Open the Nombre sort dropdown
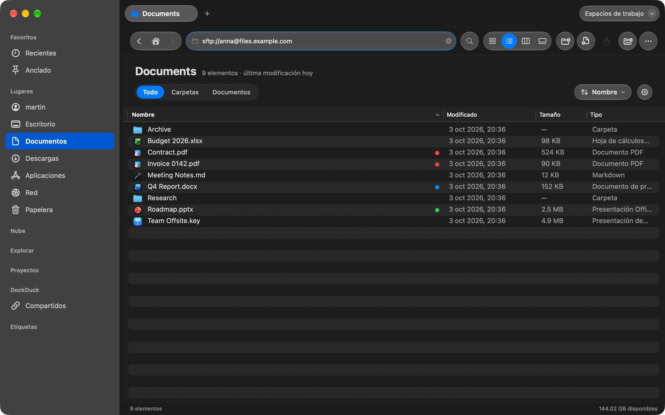Image resolution: width=665 pixels, height=415 pixels. click(602, 92)
